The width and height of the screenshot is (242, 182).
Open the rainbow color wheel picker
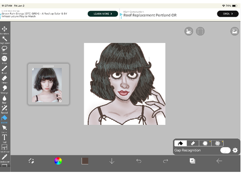pyautogui.click(x=58, y=161)
